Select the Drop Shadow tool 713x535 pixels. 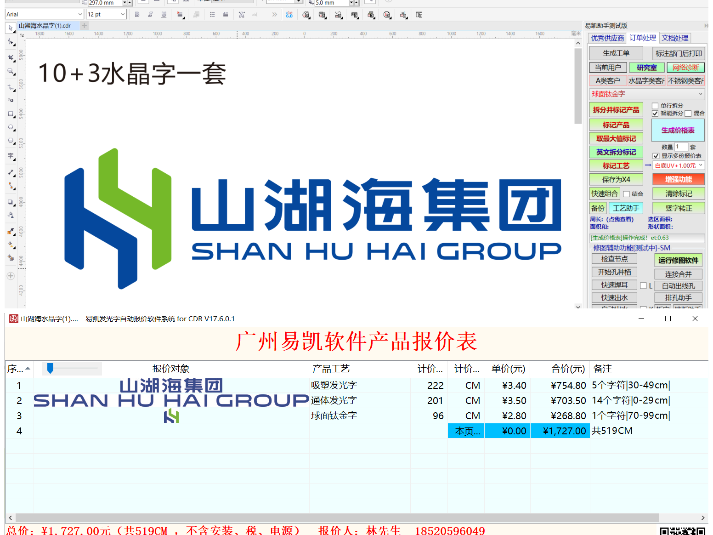point(11,202)
